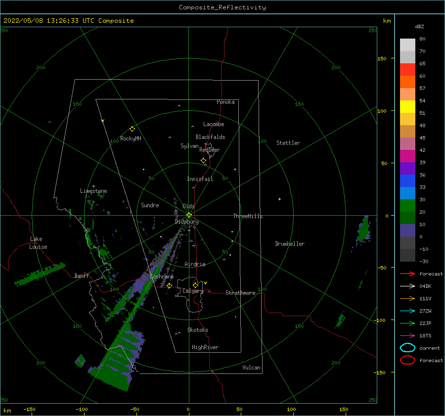This screenshot has height=416, width=445.
Task: Select the bright blue 30-33 dBZ swatch
Action: click(x=407, y=193)
